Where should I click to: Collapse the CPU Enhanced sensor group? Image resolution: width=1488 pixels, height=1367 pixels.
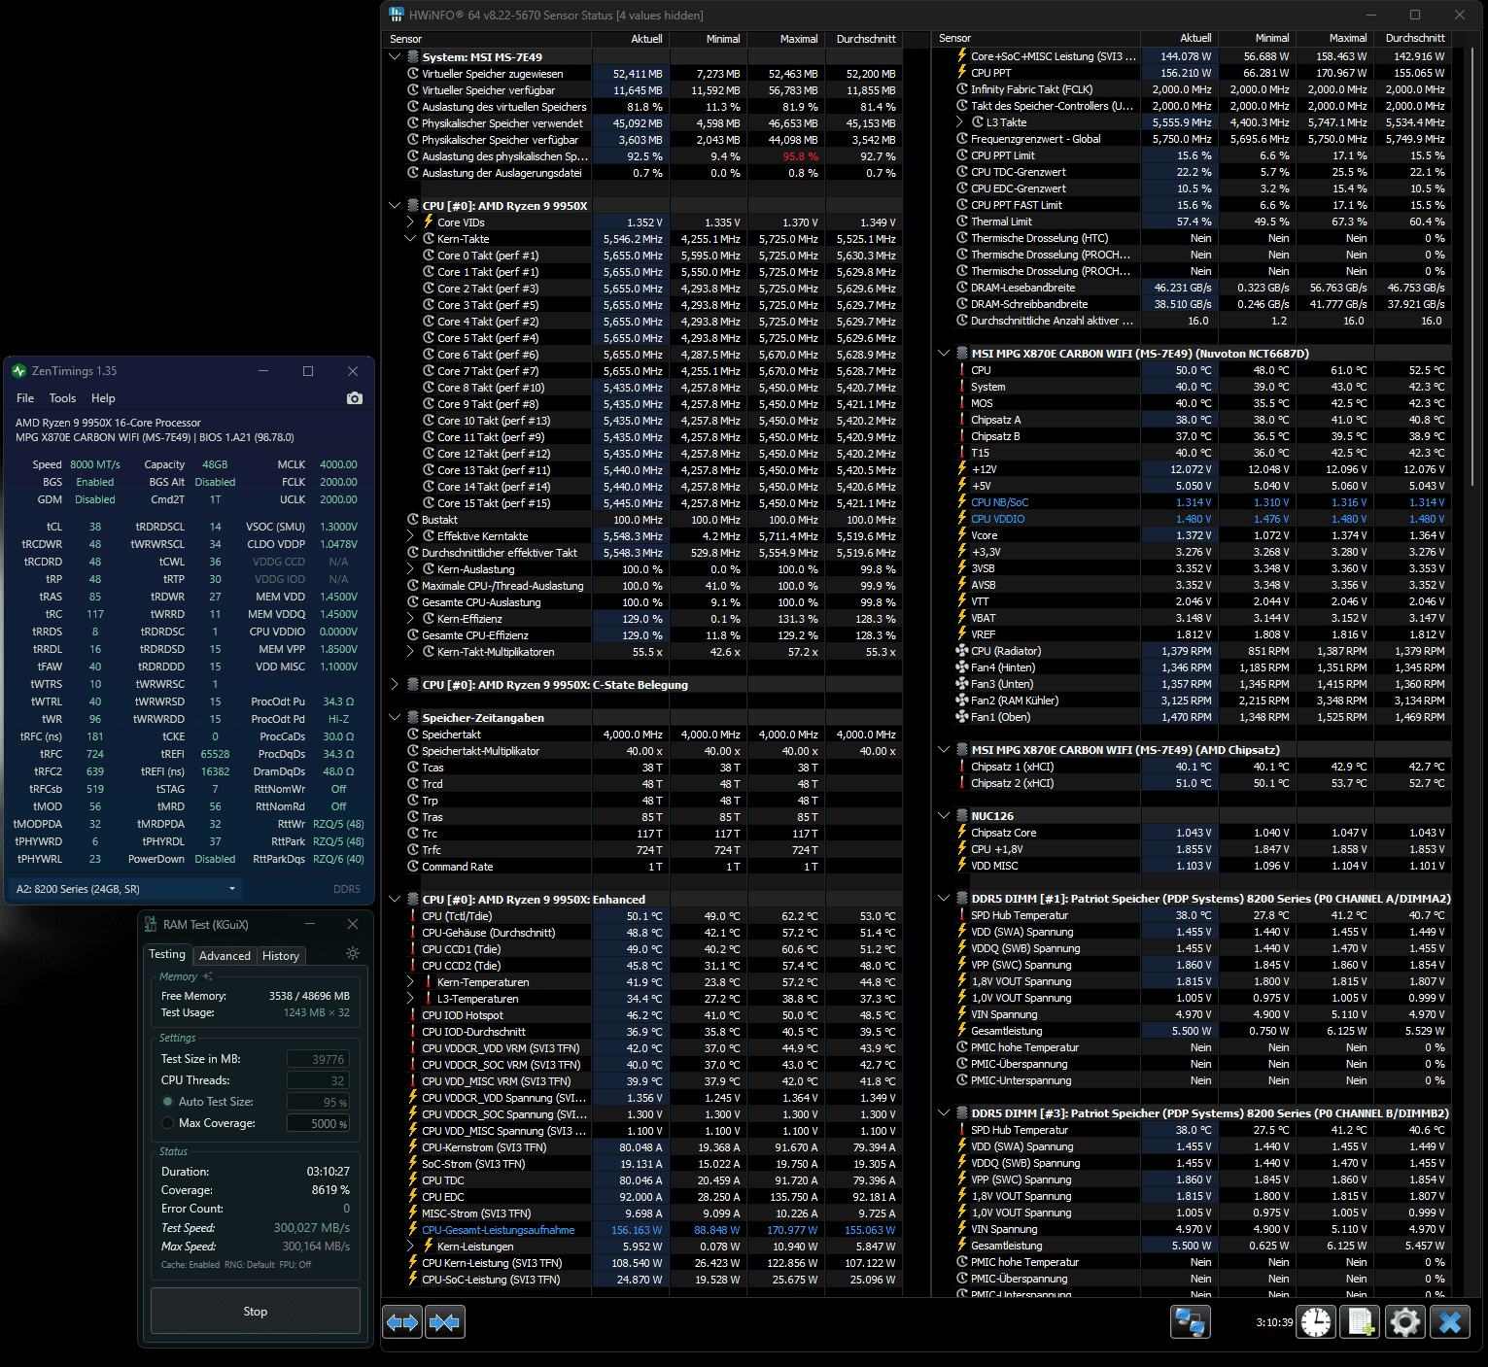point(395,900)
